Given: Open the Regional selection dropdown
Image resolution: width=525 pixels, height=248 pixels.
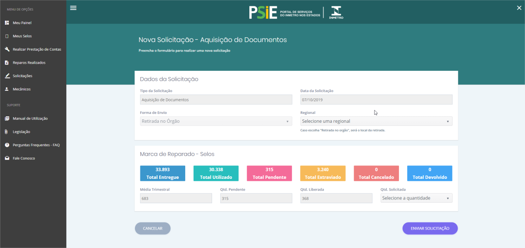Looking at the screenshot, I should click(376, 121).
